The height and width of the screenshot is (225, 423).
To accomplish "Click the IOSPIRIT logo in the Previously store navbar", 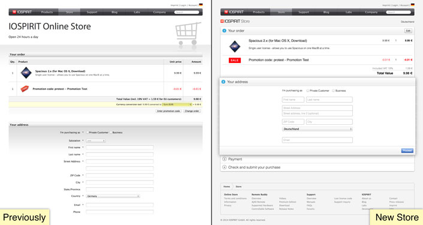I will click(22, 12).
